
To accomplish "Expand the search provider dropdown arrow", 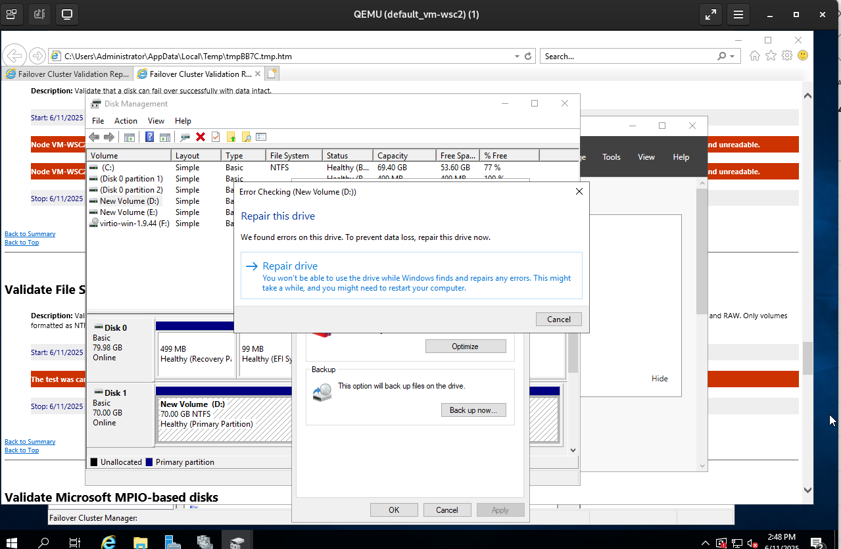I will pos(733,57).
